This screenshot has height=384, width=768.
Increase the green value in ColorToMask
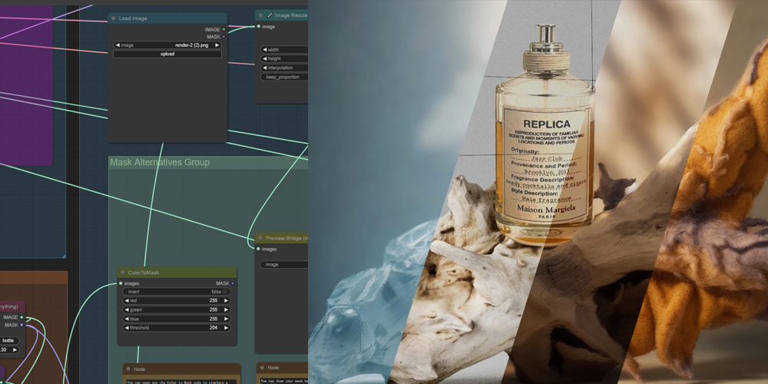(x=227, y=310)
